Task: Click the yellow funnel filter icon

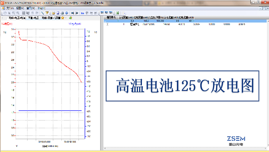Action: click(x=47, y=13)
